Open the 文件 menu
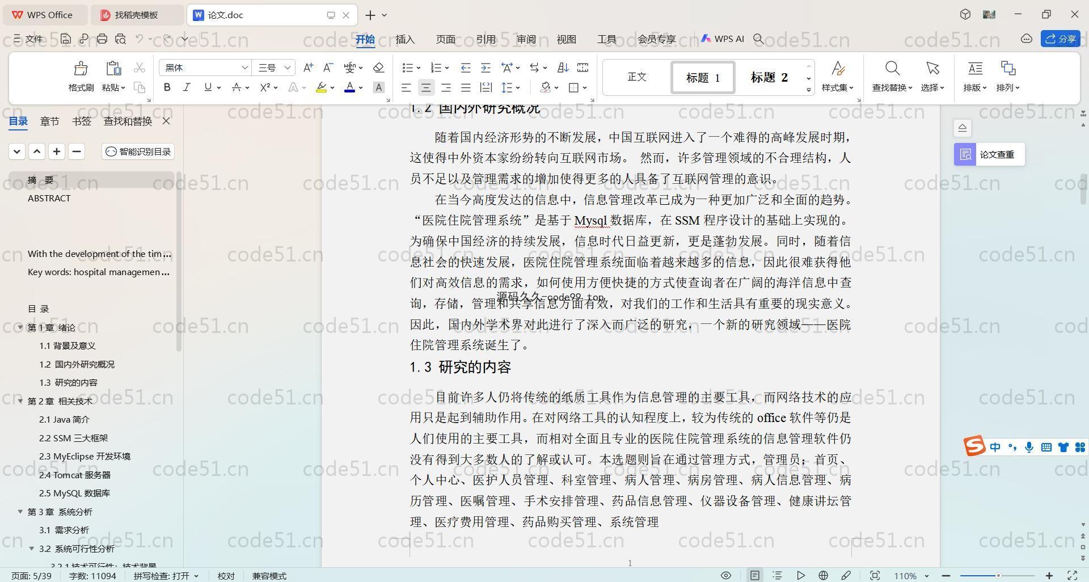The width and height of the screenshot is (1089, 582). [28, 39]
